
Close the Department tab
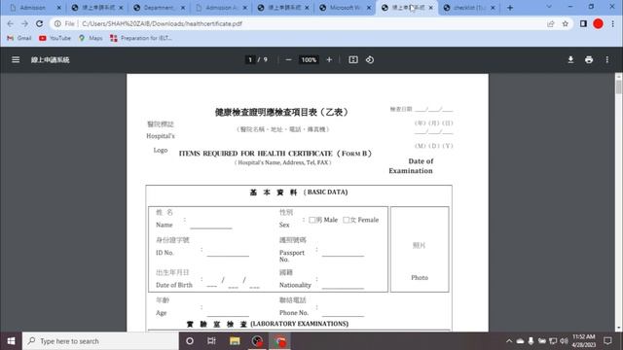click(x=183, y=8)
